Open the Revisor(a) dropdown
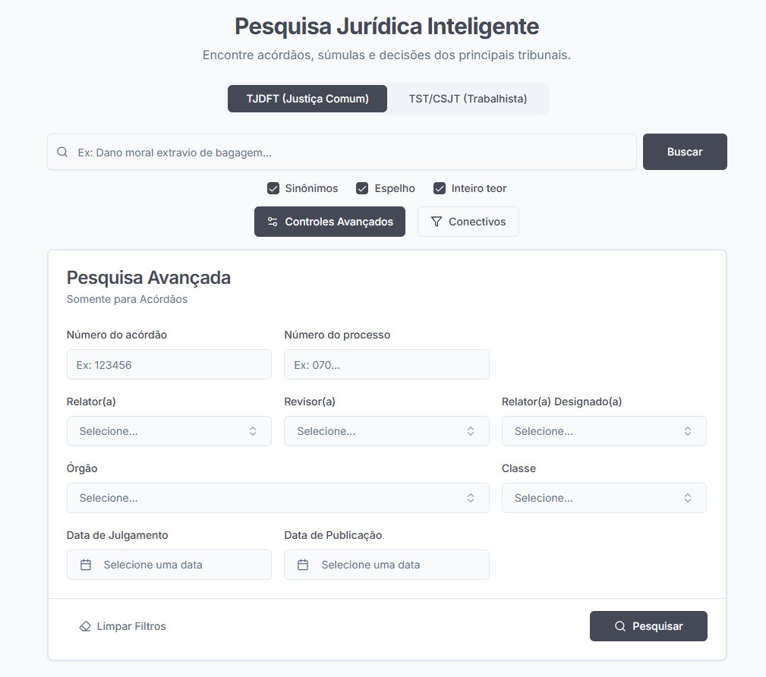The width and height of the screenshot is (766, 677). (386, 431)
